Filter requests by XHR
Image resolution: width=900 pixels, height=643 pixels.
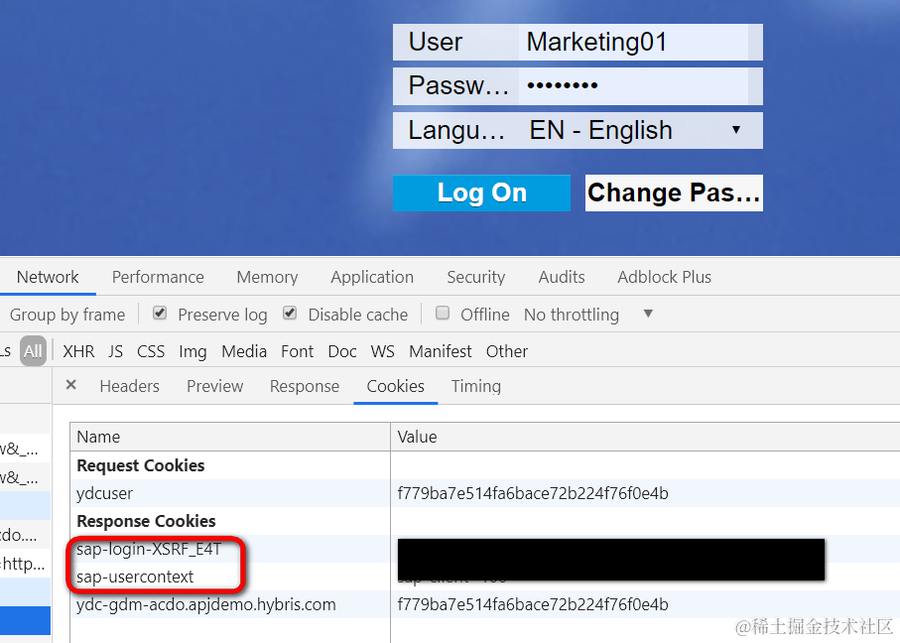click(x=78, y=351)
